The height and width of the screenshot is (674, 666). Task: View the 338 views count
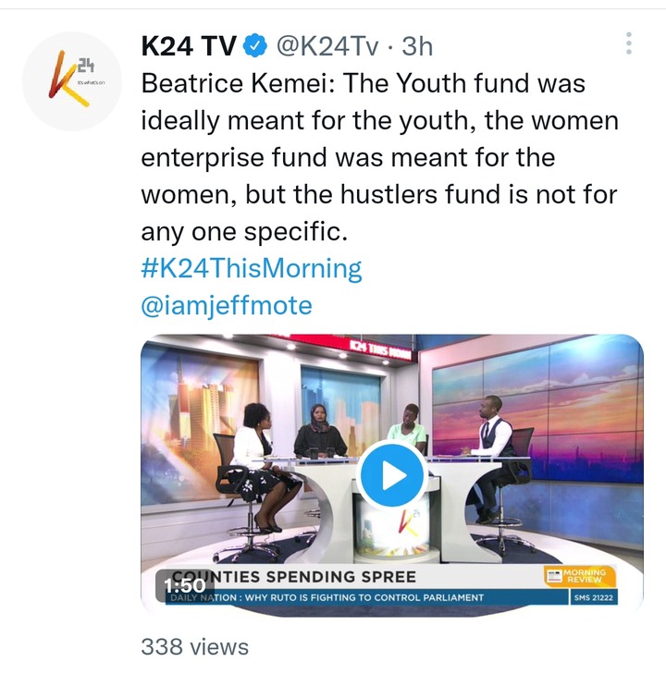[195, 646]
